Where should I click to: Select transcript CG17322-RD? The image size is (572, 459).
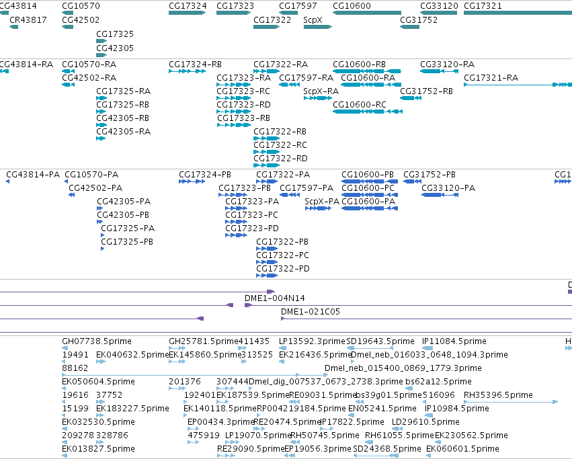[280, 159]
